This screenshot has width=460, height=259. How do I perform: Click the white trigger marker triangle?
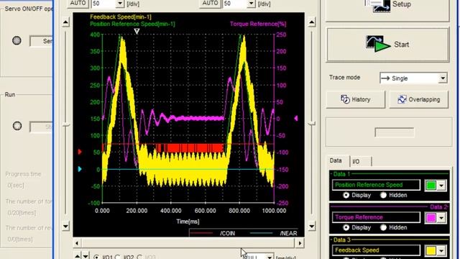137,31
